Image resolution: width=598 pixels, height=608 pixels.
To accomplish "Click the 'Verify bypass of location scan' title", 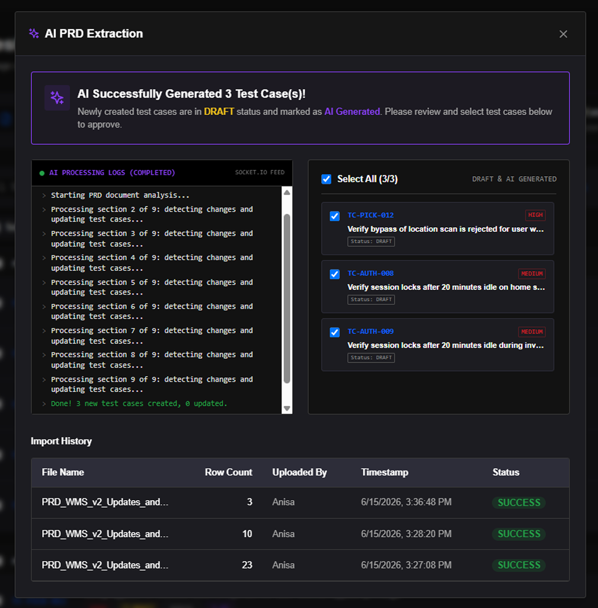I will pos(446,229).
